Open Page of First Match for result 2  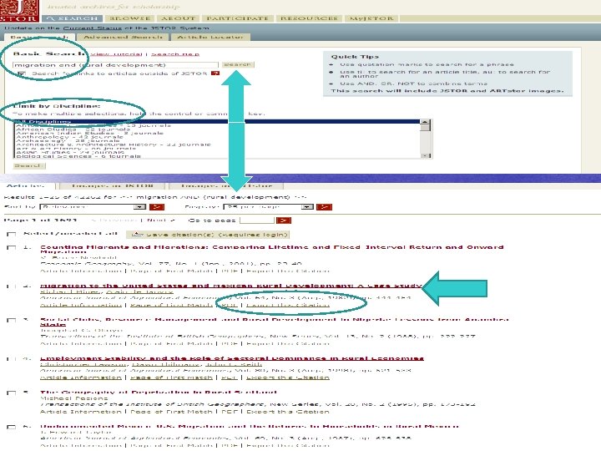coord(171,306)
